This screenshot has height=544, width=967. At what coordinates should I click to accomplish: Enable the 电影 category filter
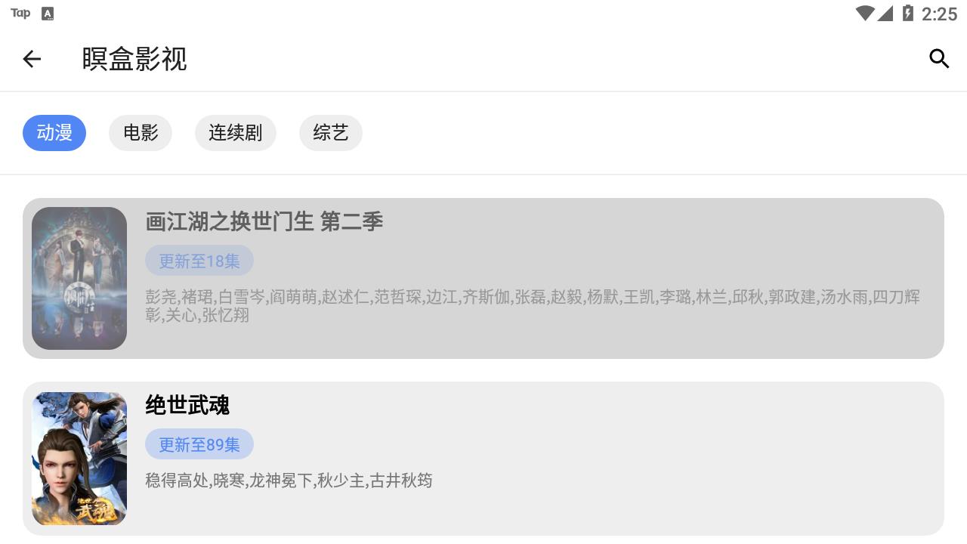click(141, 133)
